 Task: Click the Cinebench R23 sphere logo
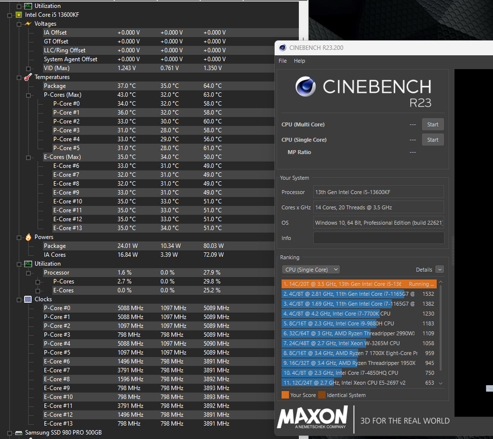tap(305, 86)
